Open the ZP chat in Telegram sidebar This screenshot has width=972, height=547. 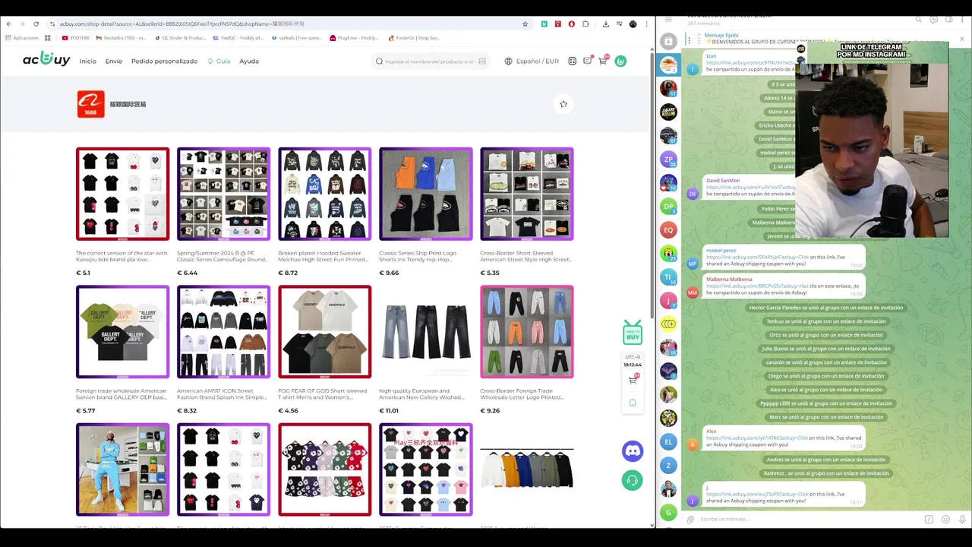coord(668,159)
